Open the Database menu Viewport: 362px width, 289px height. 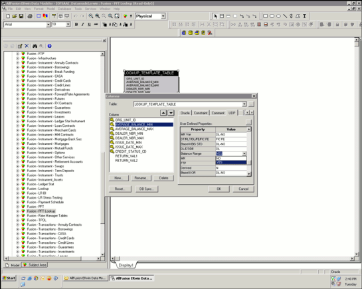point(64,9)
